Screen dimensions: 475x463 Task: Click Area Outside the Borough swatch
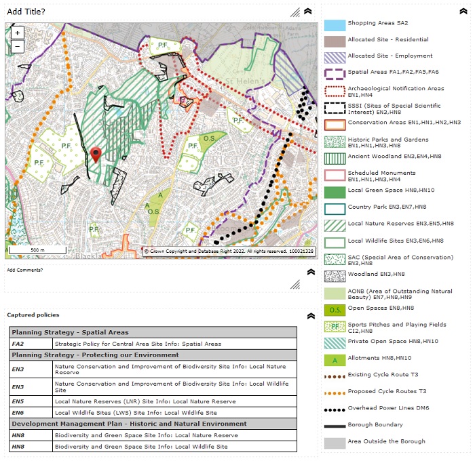(335, 443)
